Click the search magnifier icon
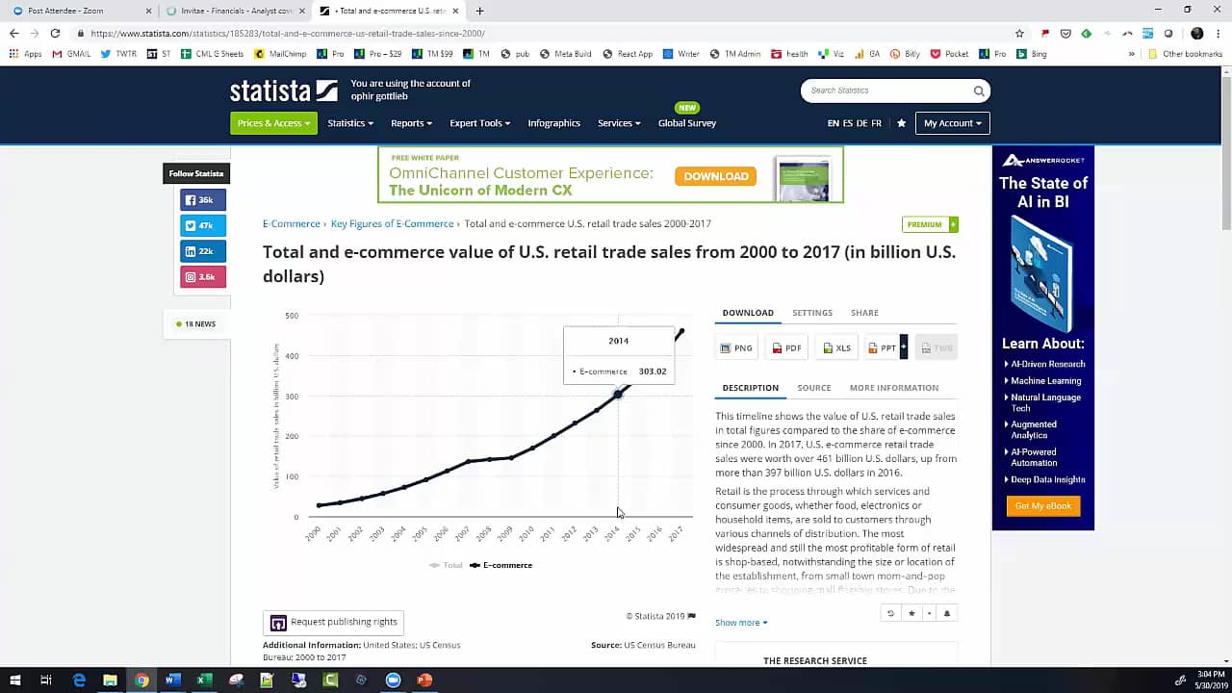Image resolution: width=1232 pixels, height=693 pixels. point(979,90)
